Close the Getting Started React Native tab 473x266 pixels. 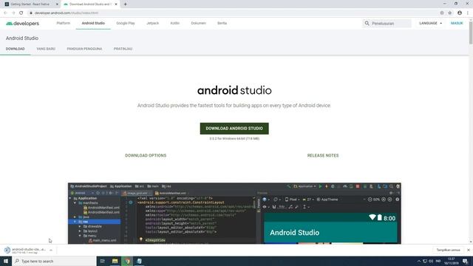click(x=57, y=4)
